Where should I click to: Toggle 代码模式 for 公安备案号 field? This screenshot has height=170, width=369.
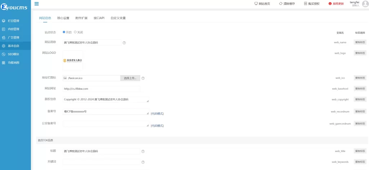[157, 126]
